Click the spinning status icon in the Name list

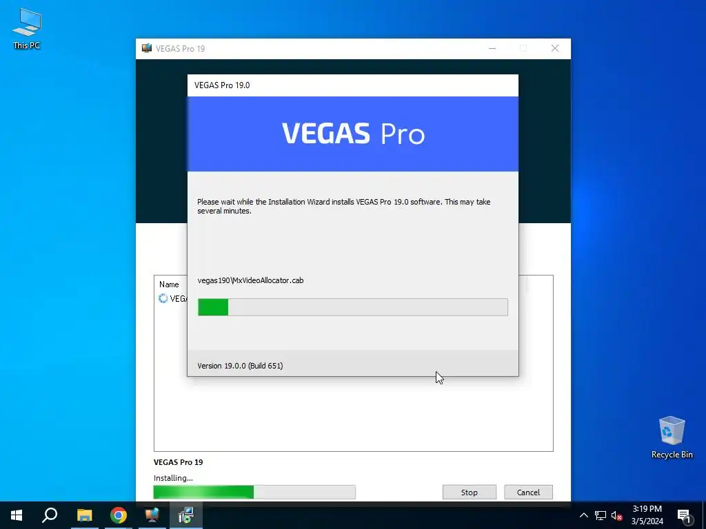coord(163,298)
